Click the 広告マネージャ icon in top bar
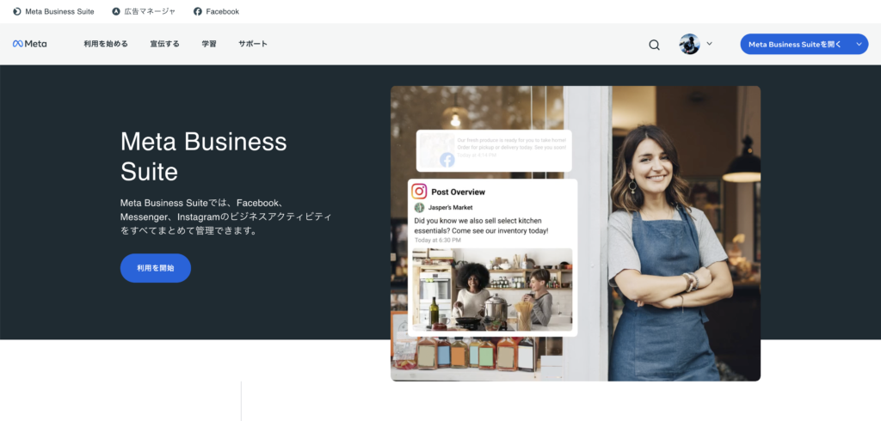The width and height of the screenshot is (881, 421). click(116, 12)
